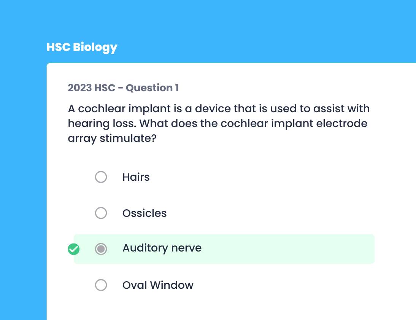This screenshot has height=320, width=416.
Task: Click the Ossicles answer label
Action: pos(144,213)
